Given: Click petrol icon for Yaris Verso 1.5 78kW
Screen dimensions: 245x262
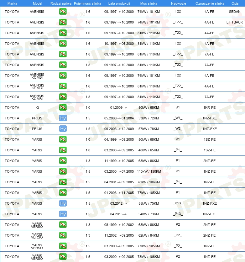Looking at the screenshot, I should point(63,257).
